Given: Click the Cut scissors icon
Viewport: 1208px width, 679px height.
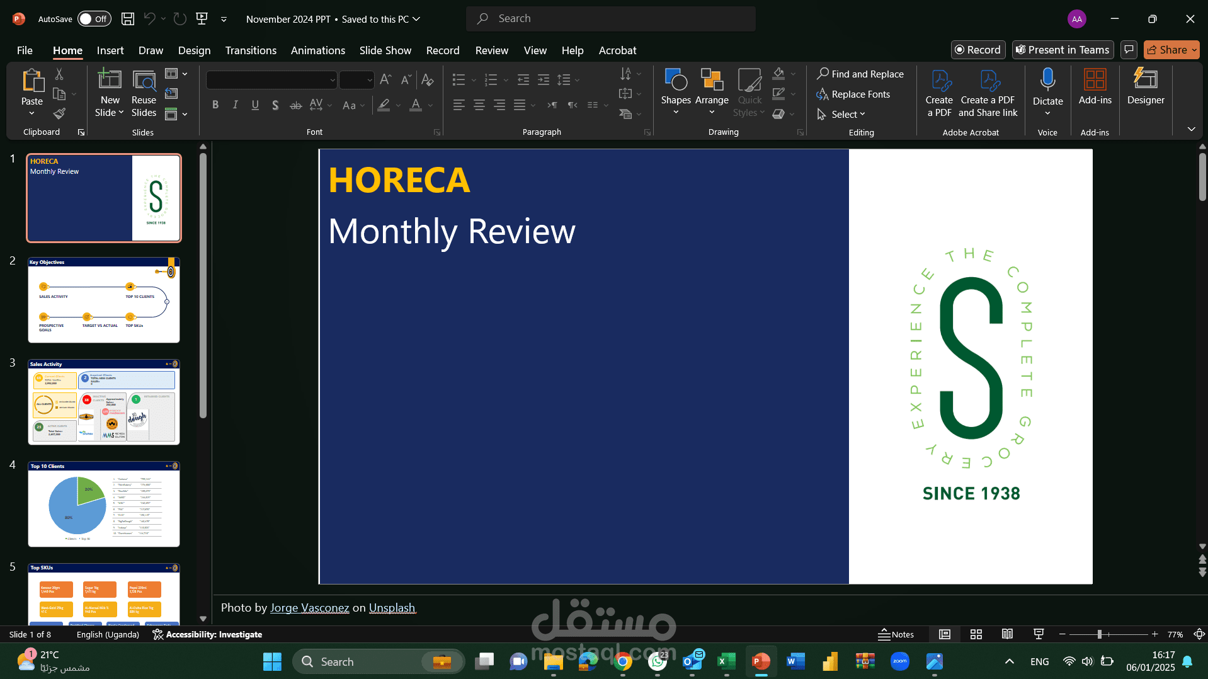Looking at the screenshot, I should [x=59, y=74].
